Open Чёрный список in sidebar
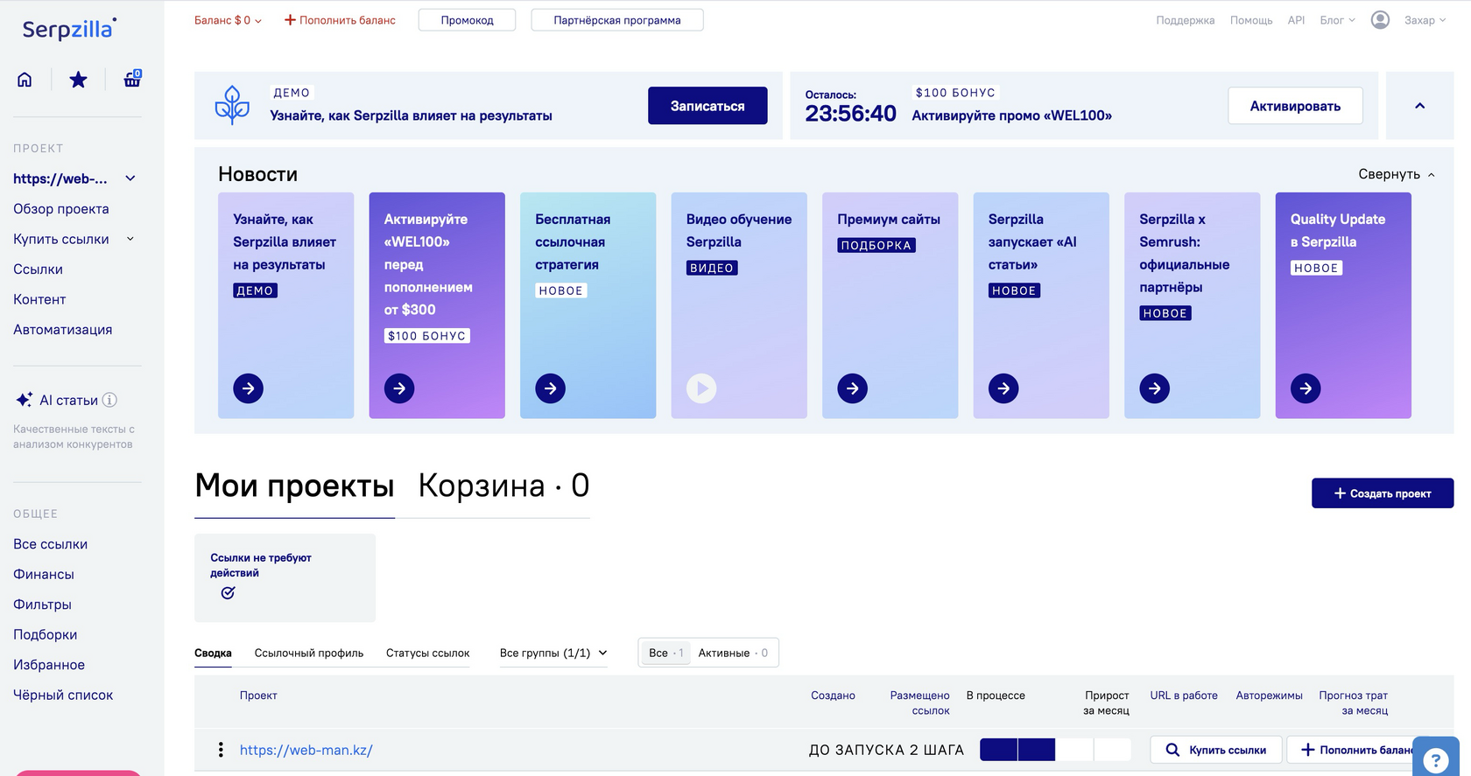Viewport: 1471px width, 776px height. tap(63, 695)
